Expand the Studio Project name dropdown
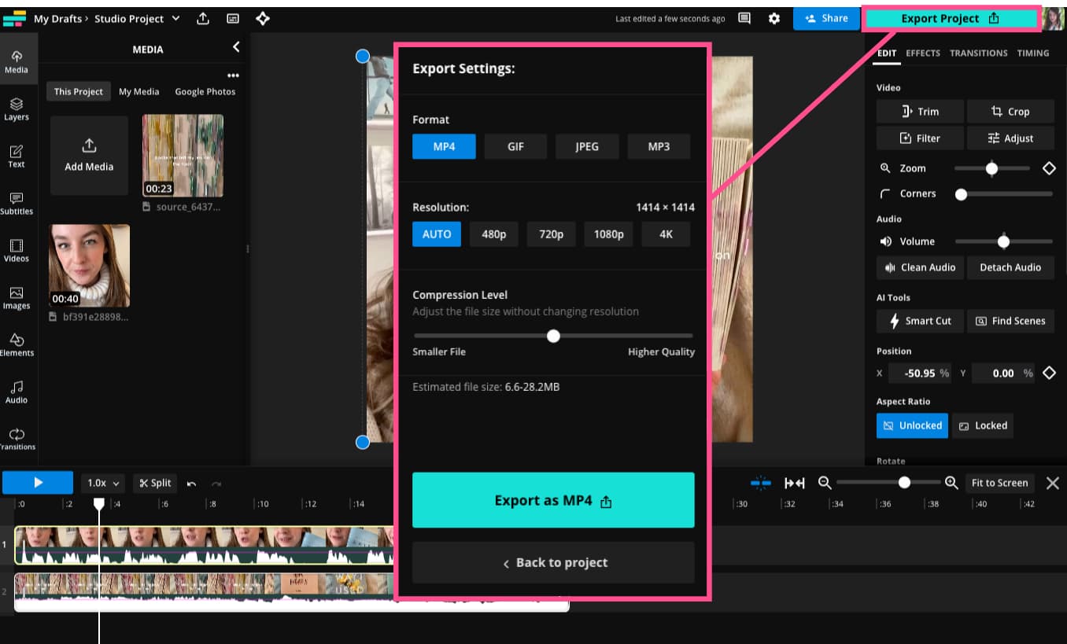Screen dimensions: 1067x644 [x=175, y=19]
